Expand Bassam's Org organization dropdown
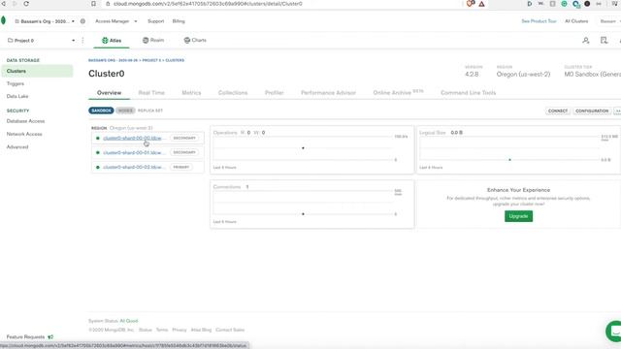This screenshot has height=349, width=621. pos(45,21)
